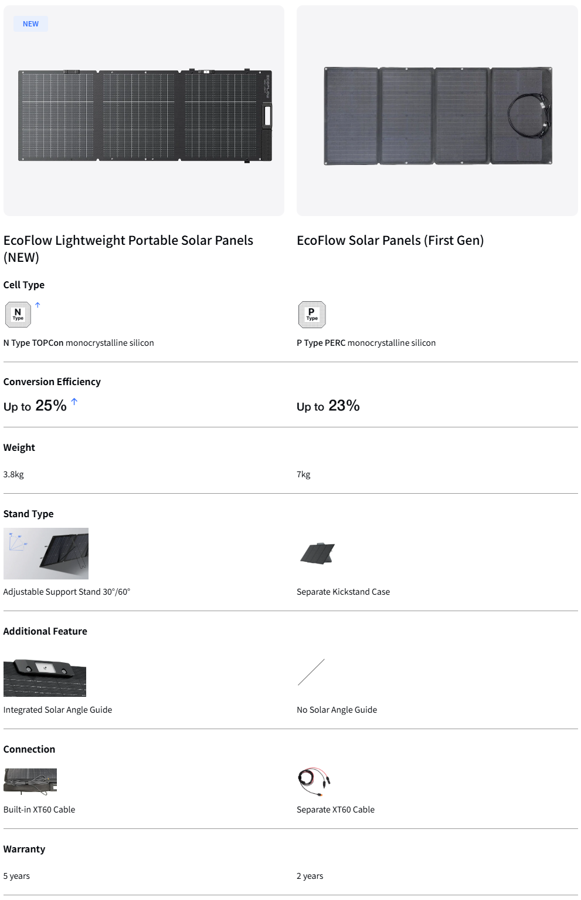The height and width of the screenshot is (900, 581).
Task: Open EcoFlow Solar Panels (First Gen) title
Action: click(390, 241)
